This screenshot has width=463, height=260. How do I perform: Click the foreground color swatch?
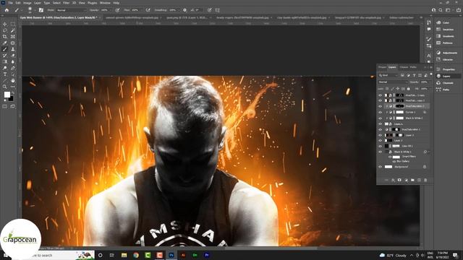pos(7,95)
